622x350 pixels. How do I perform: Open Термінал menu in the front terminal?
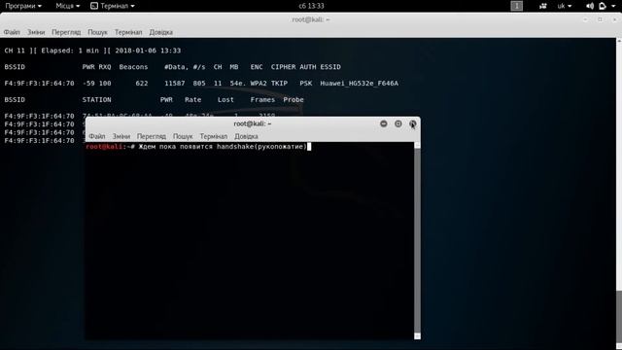[x=214, y=136]
